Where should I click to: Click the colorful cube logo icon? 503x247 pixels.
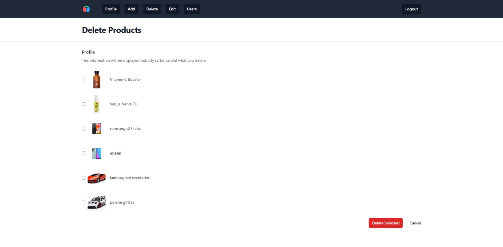tap(86, 9)
